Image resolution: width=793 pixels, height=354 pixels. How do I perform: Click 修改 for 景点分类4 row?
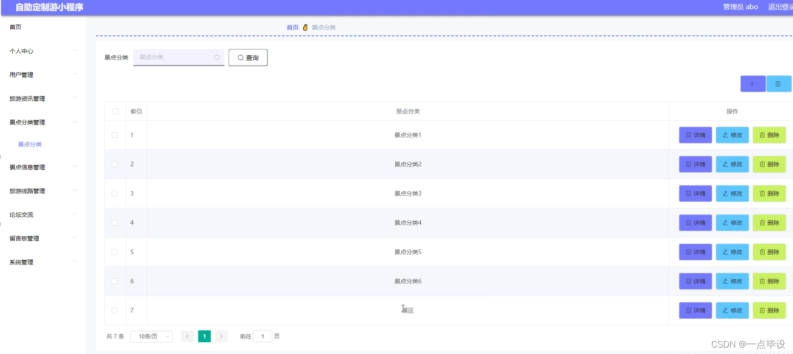(x=732, y=223)
